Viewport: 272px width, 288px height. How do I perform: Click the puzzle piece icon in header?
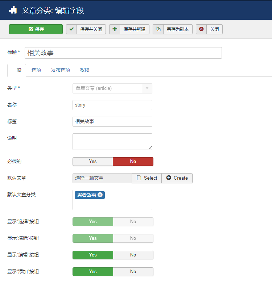(x=13, y=11)
